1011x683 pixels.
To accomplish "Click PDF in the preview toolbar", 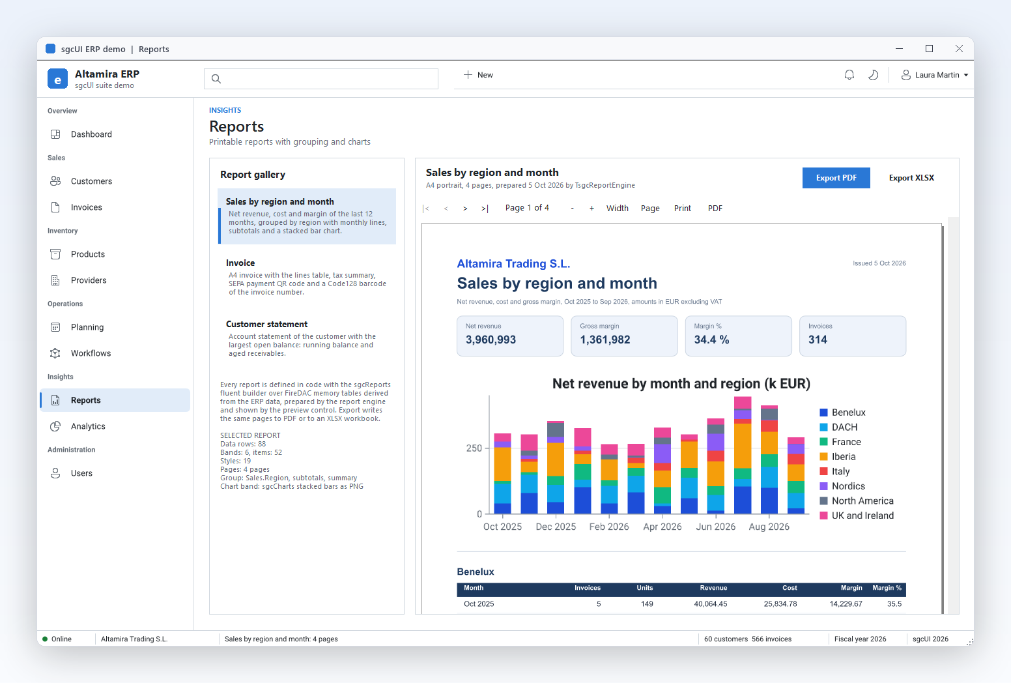I will click(715, 209).
